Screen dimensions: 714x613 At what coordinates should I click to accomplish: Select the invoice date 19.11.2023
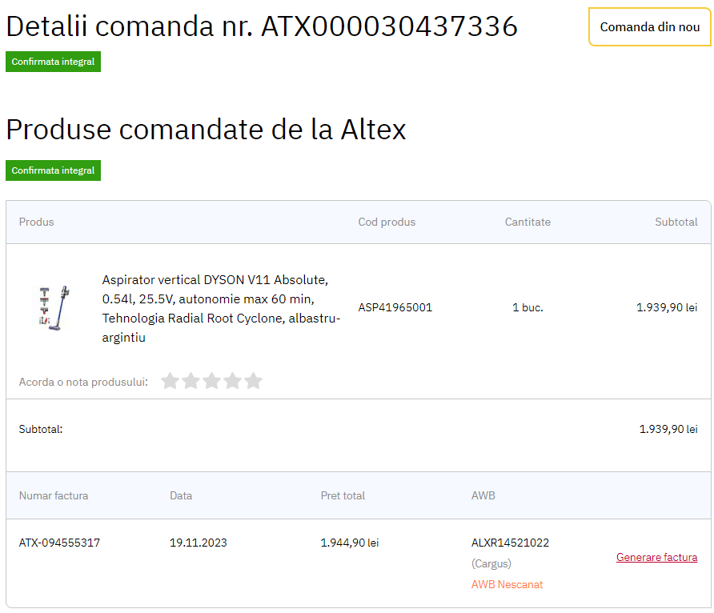[x=198, y=543]
